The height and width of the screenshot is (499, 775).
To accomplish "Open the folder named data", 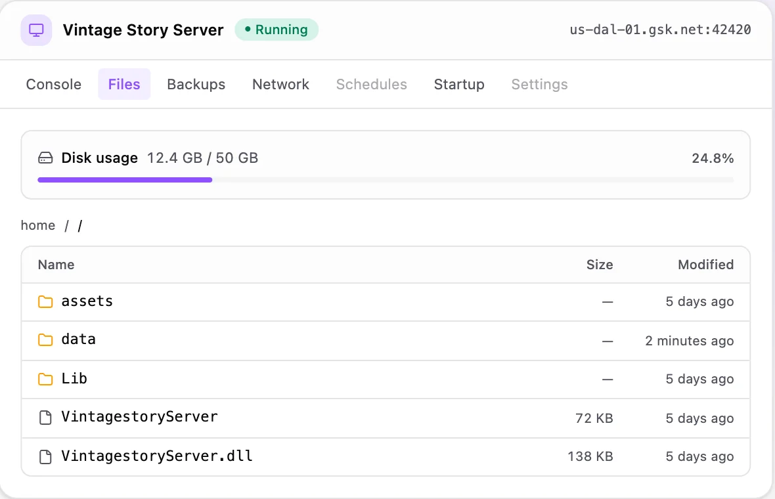I will tap(79, 339).
